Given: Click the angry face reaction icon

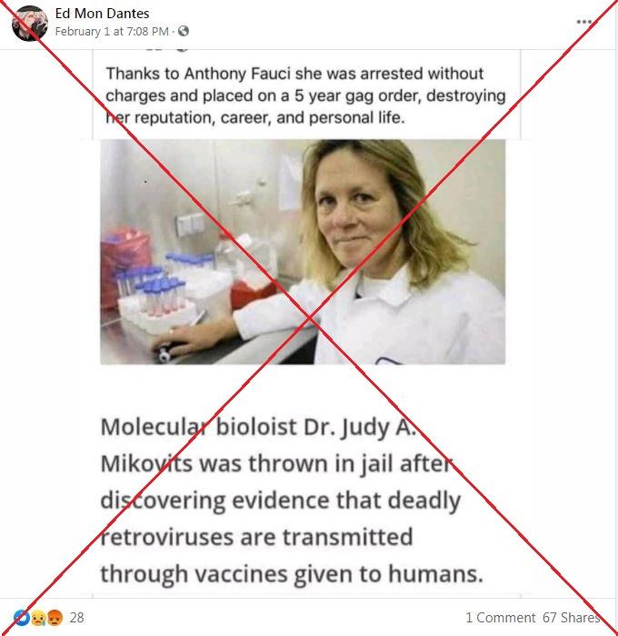Looking at the screenshot, I should pos(55,617).
